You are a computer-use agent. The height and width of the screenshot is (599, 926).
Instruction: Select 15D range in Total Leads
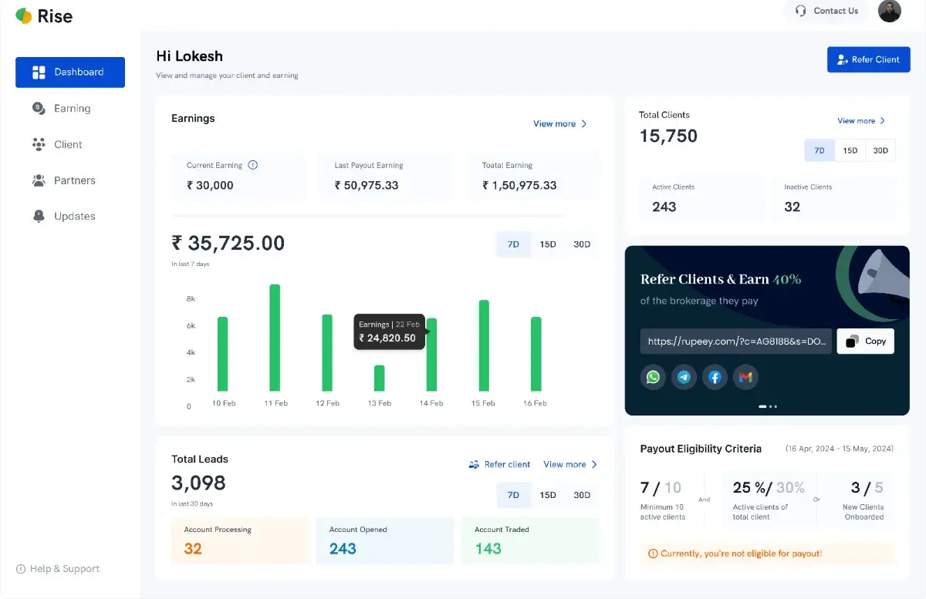click(548, 495)
